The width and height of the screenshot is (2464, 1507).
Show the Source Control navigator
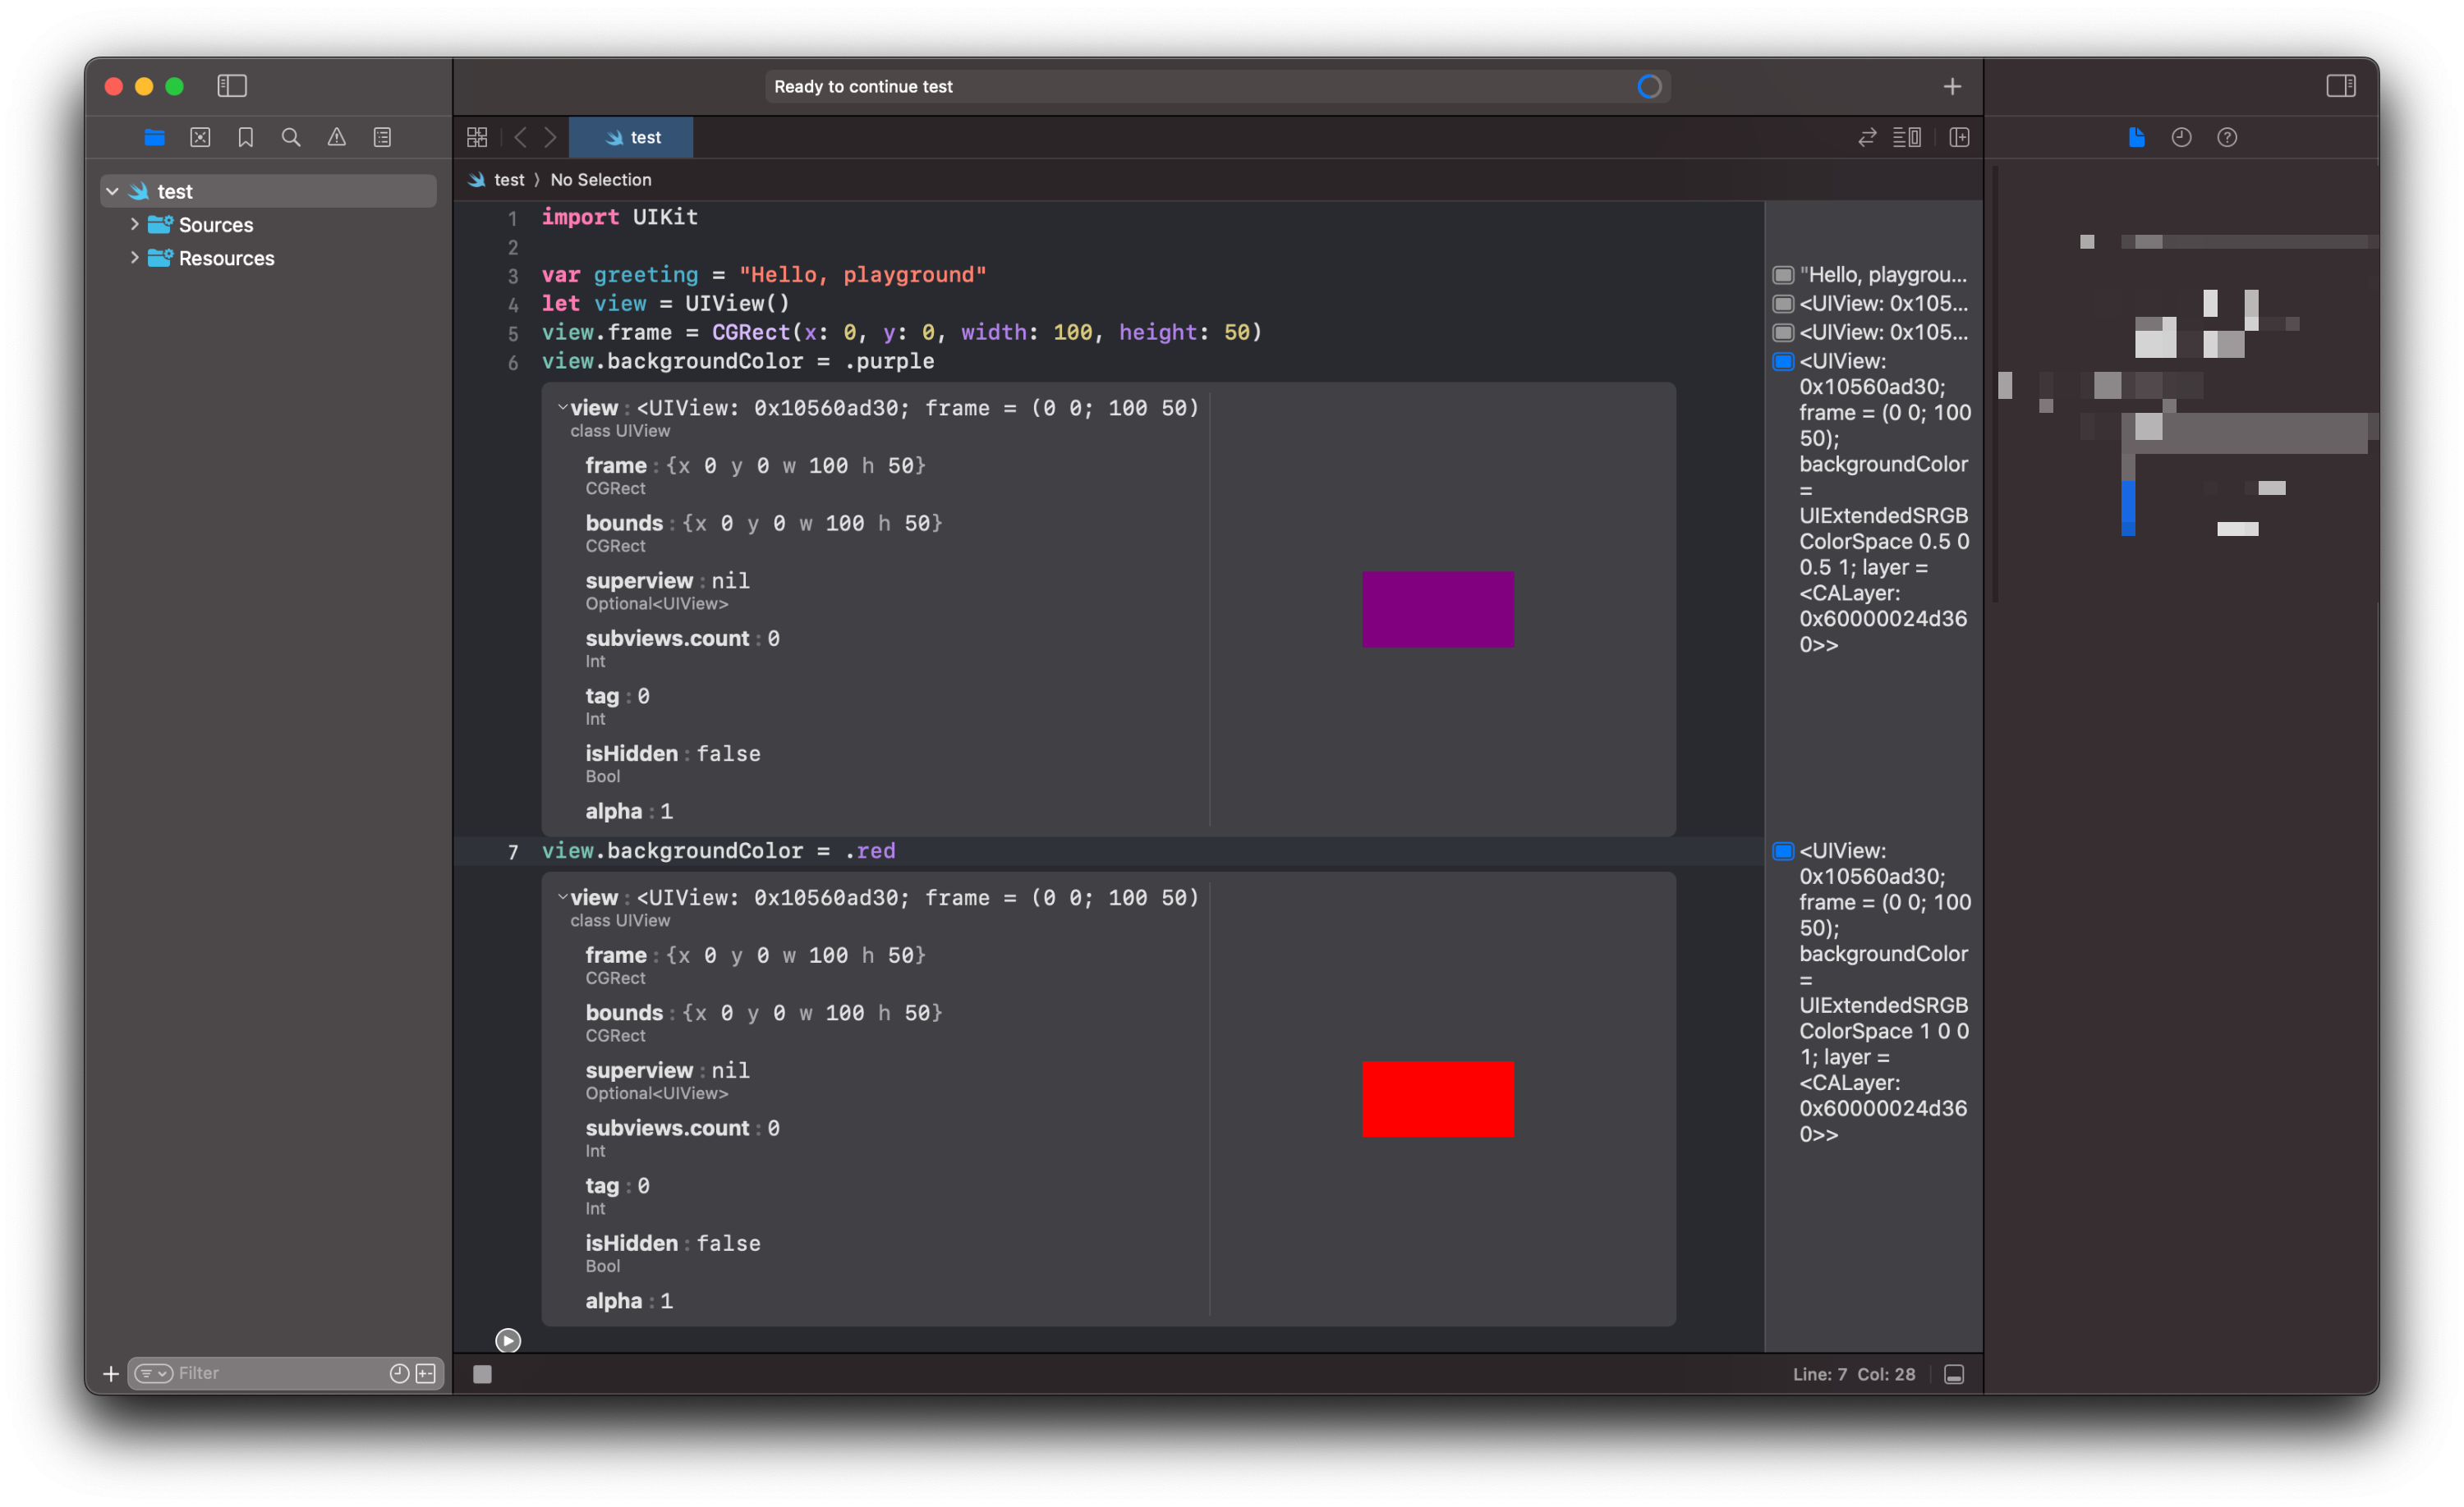coord(200,137)
